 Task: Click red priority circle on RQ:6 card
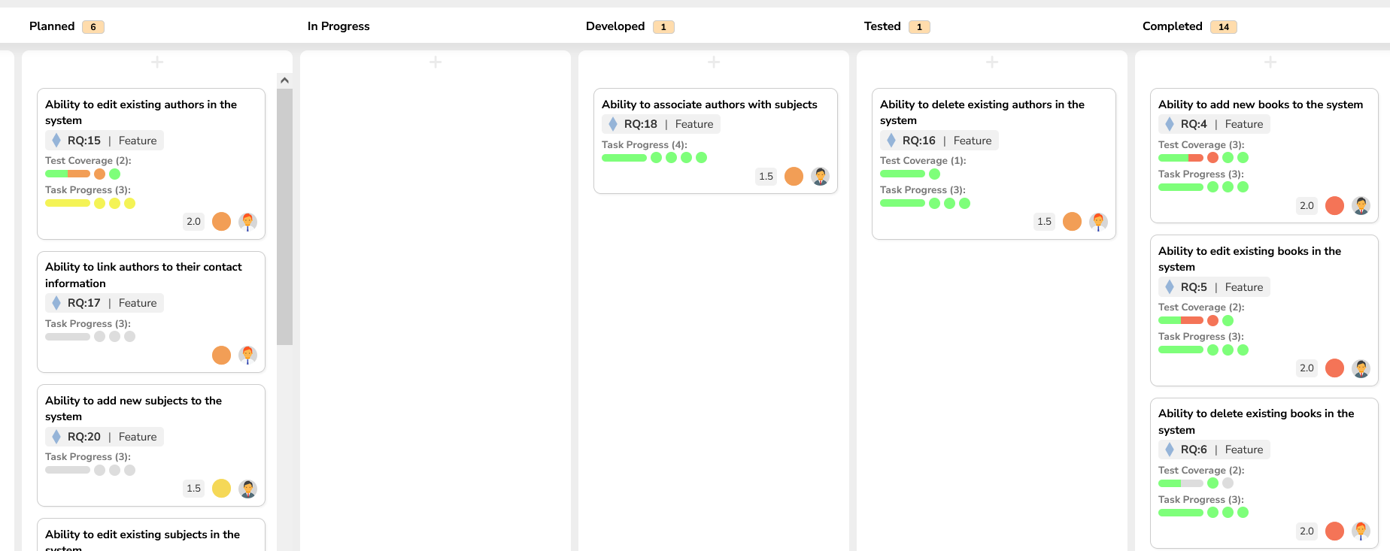[1334, 531]
